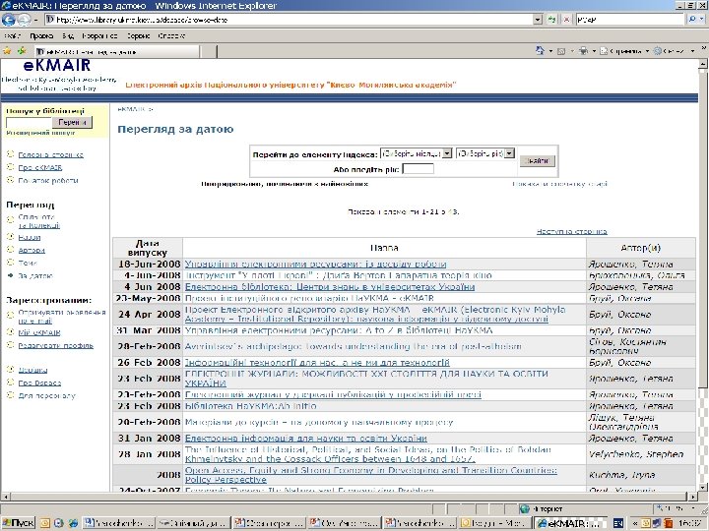Image resolution: width=709 pixels, height=531 pixels.
Task: Open the Правка menu
Action: click(41, 35)
